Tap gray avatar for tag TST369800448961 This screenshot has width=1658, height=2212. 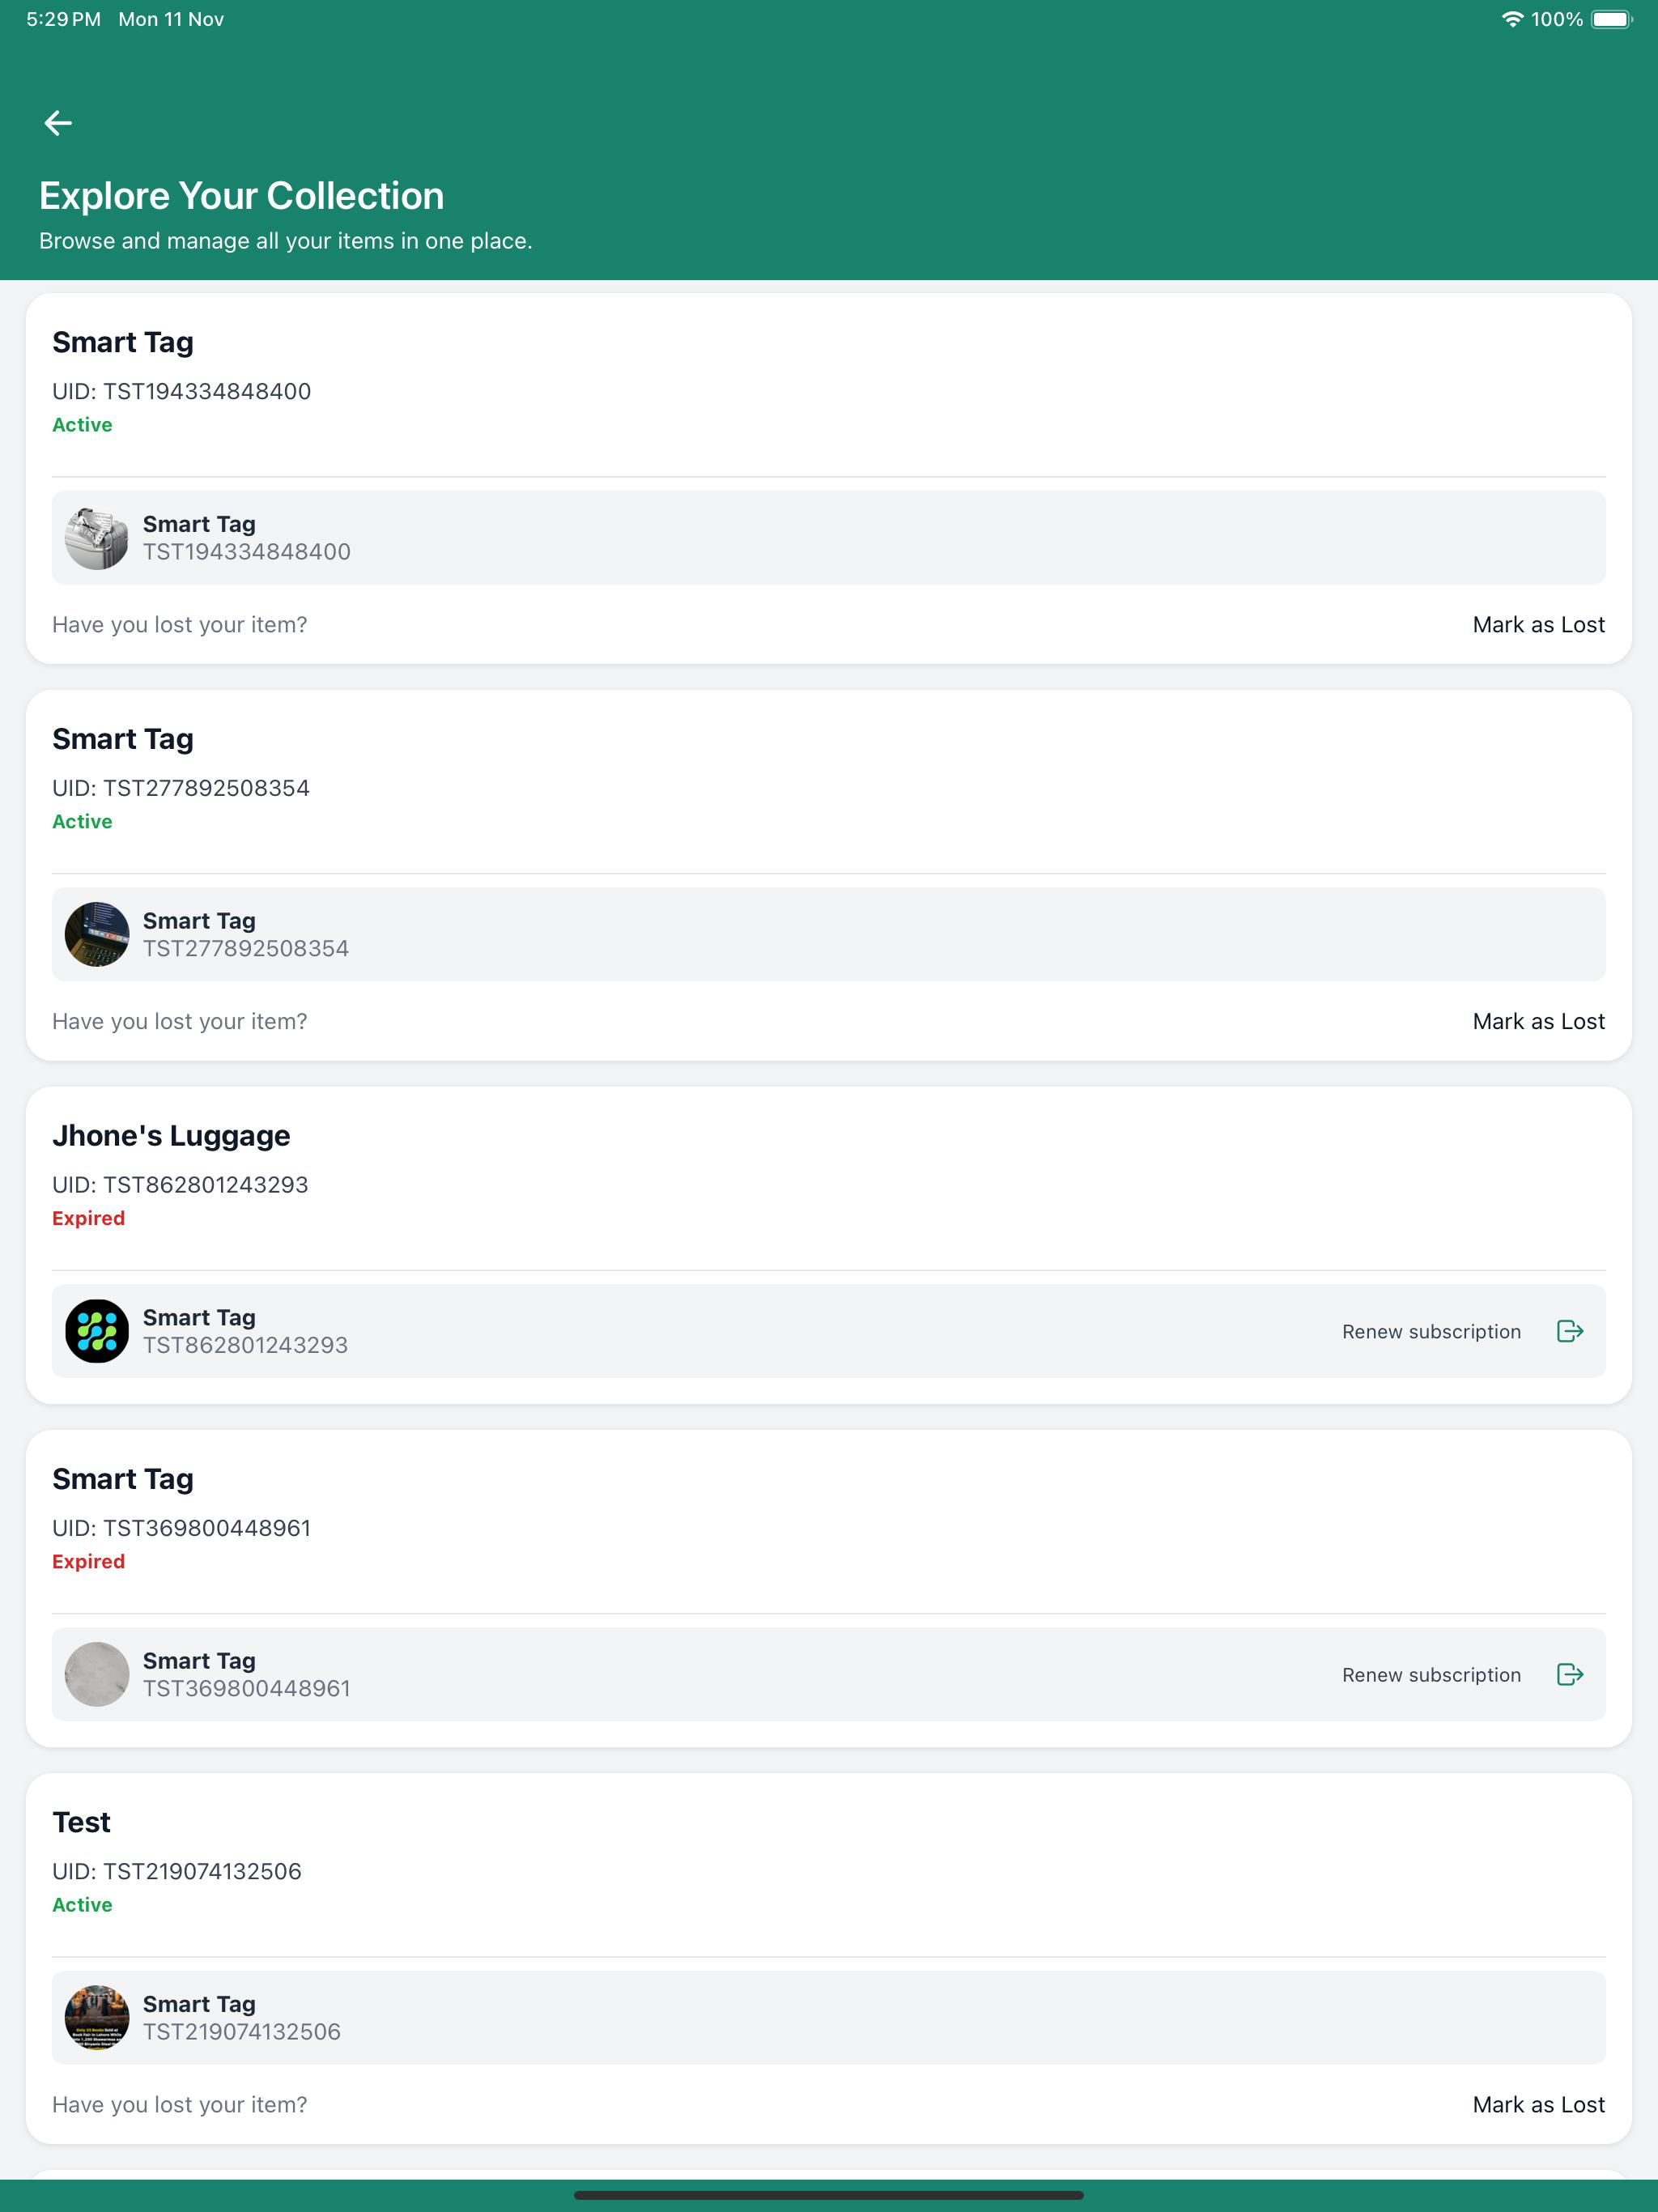[x=97, y=1674]
